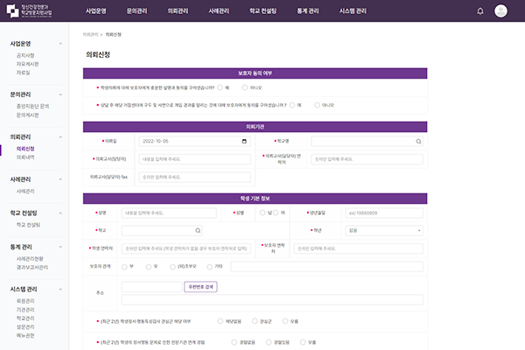
Task: Open the notification bell in the header
Action: (480, 11)
